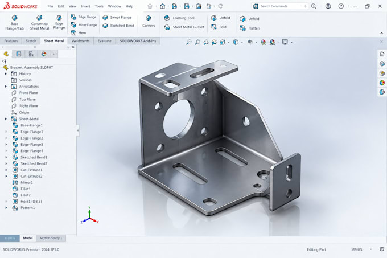Select Mirror1 feature in the tree
The image size is (387, 258).
pos(22,182)
